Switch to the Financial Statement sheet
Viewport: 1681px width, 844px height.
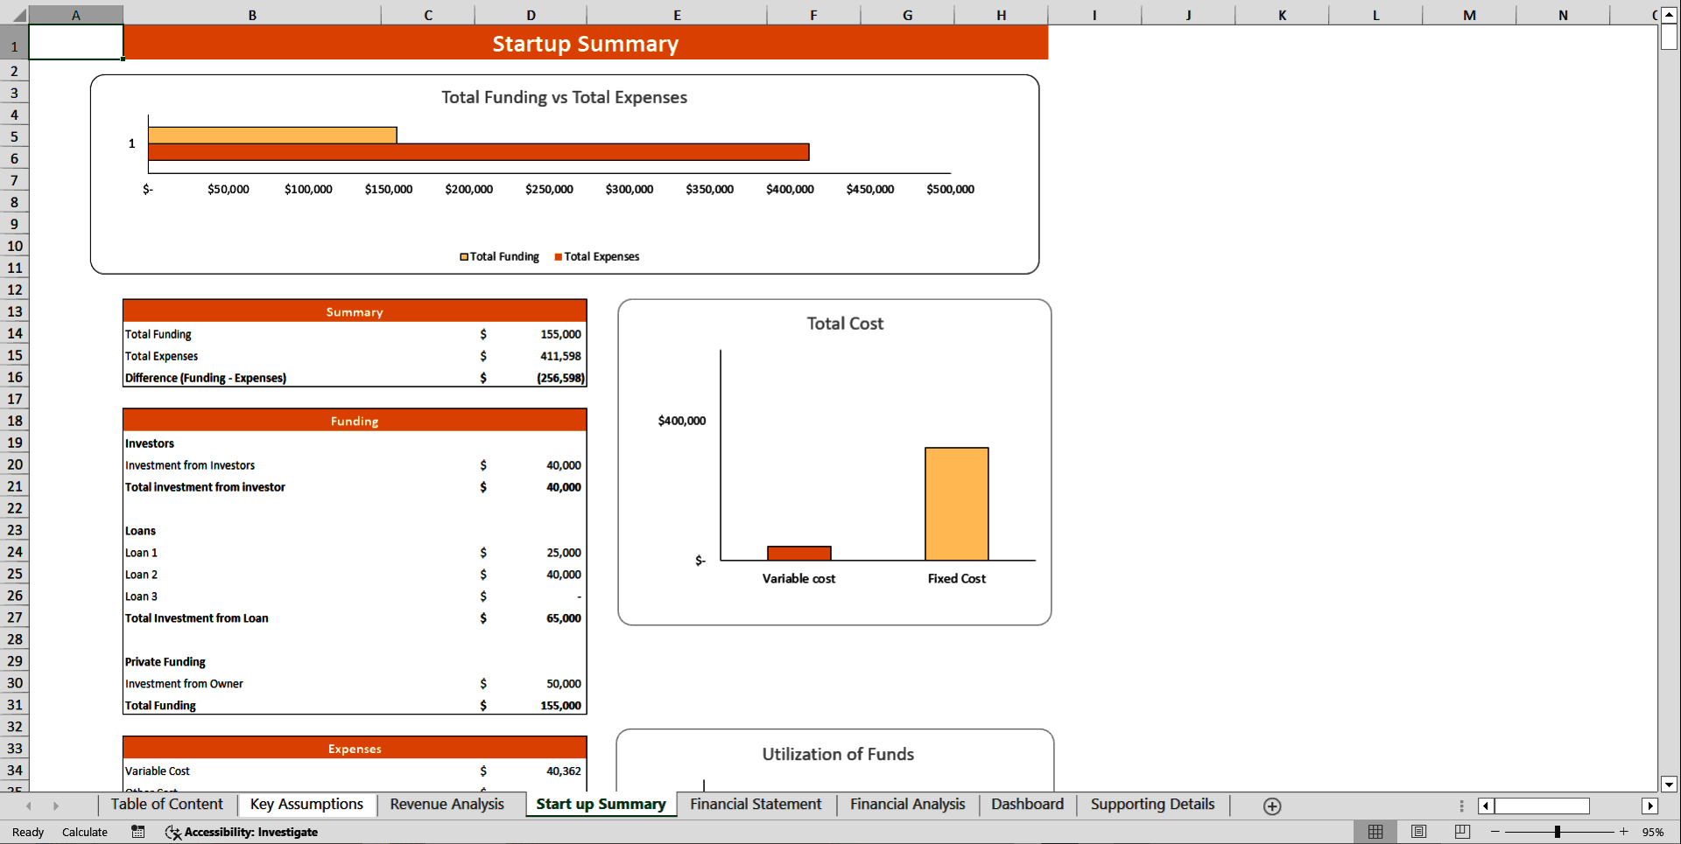(755, 804)
